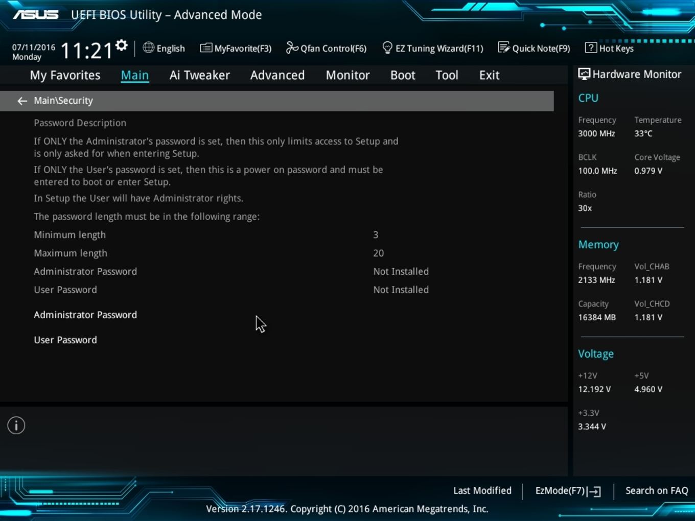
Task: Click the +12V reading 12.192 V
Action: (x=594, y=389)
